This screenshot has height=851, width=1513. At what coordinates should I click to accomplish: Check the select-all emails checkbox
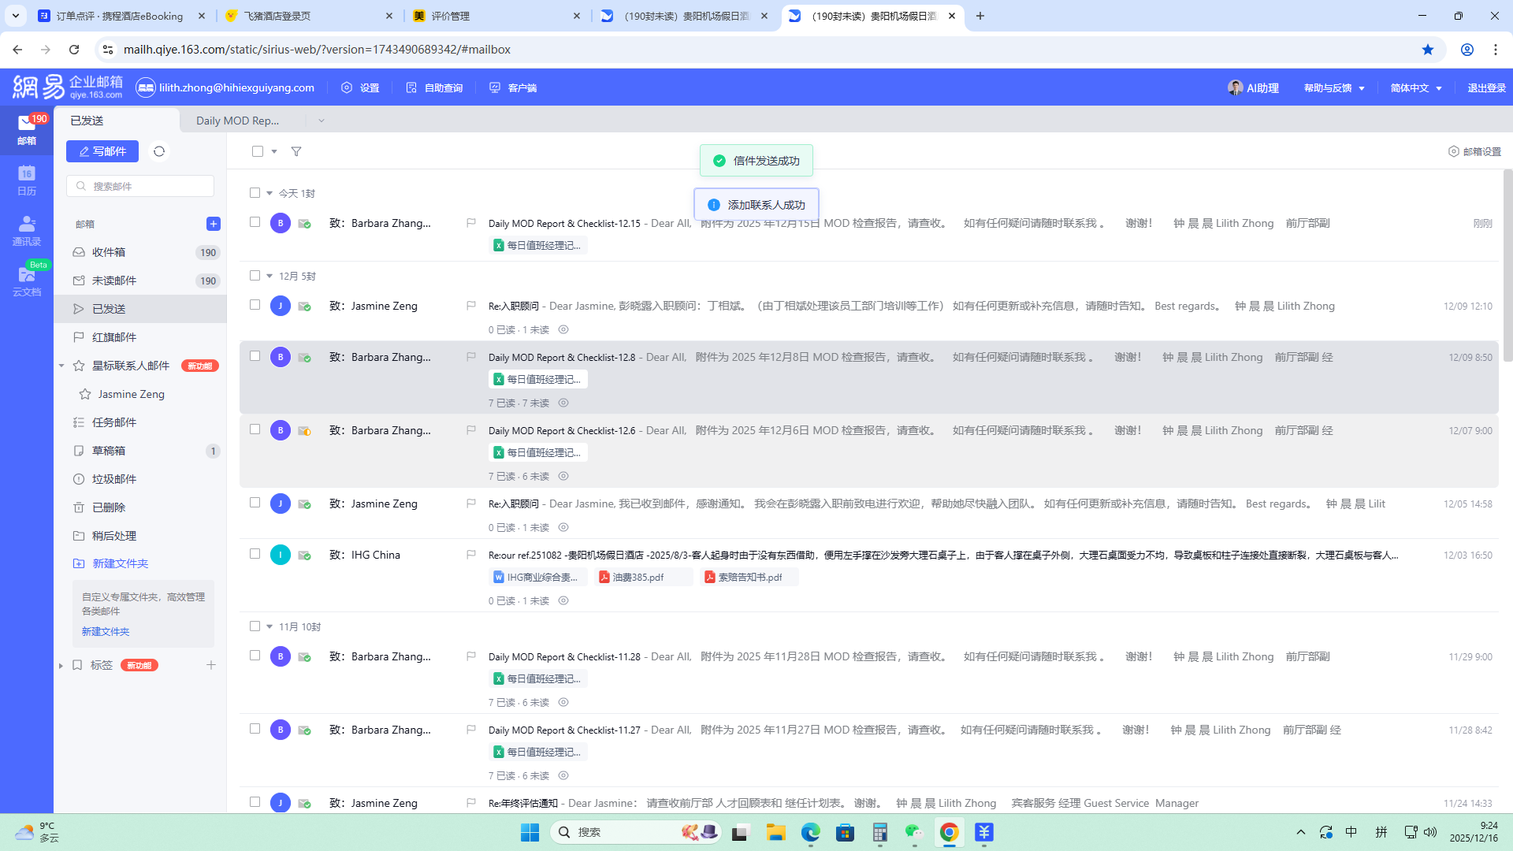[x=258, y=151]
